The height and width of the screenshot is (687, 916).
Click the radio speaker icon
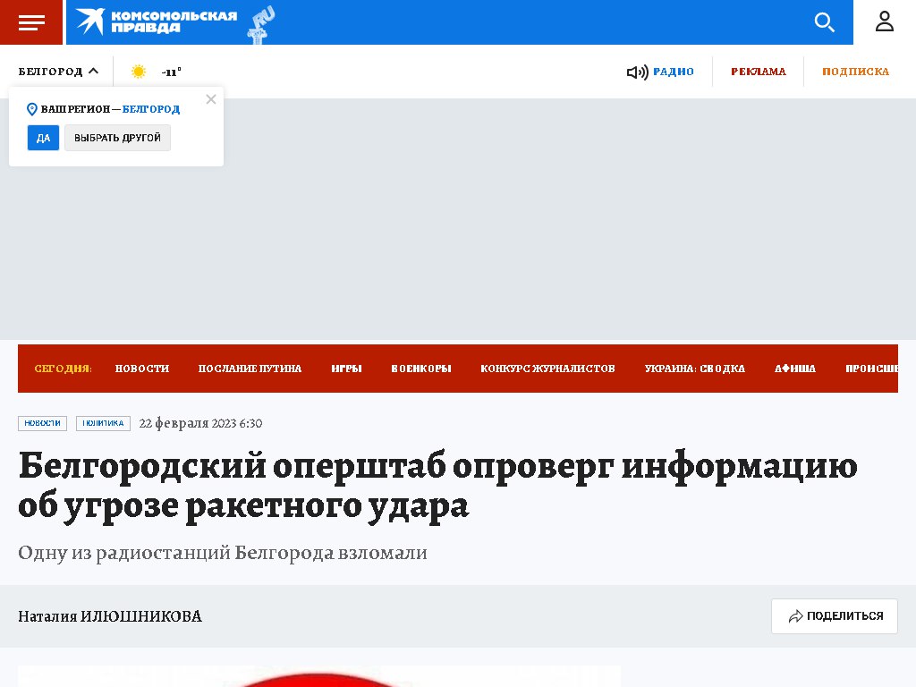pos(637,72)
